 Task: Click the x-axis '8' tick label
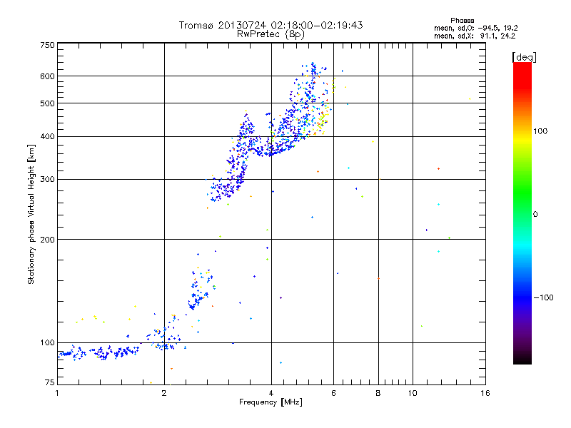pos(378,393)
